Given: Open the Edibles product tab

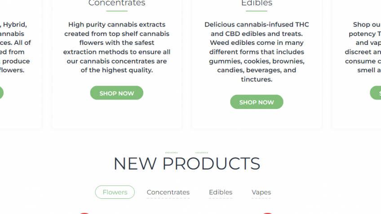Looking at the screenshot, I should [x=221, y=192].
